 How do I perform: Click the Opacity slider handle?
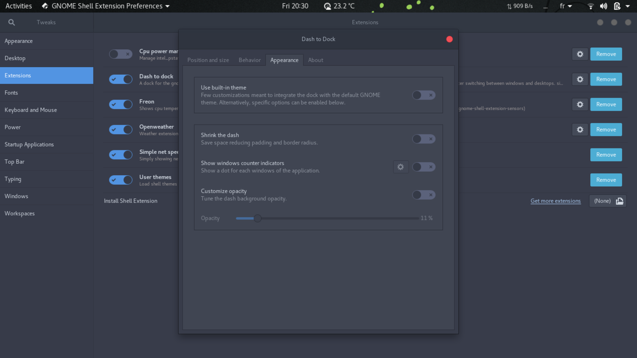click(x=257, y=218)
